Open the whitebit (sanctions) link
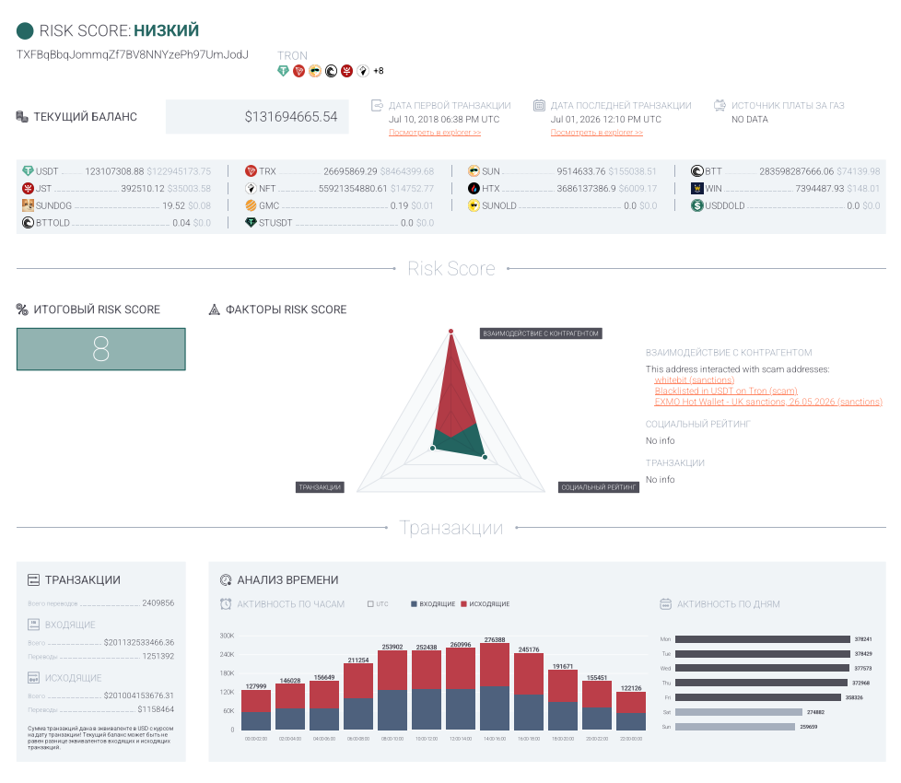This screenshot has height=783, width=901. pyautogui.click(x=694, y=380)
